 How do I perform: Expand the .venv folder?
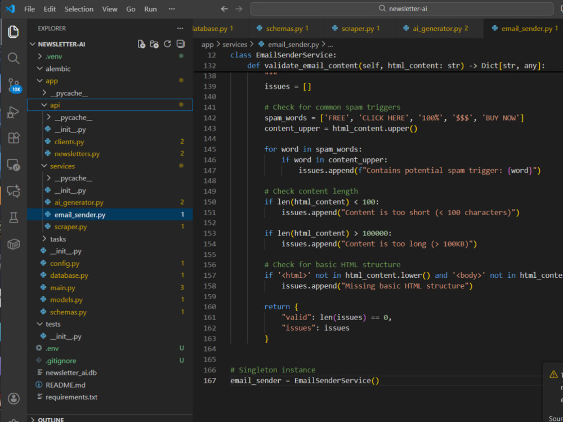[x=54, y=56]
